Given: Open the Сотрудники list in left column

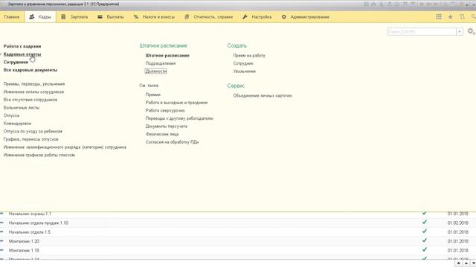Looking at the screenshot, I should [16, 63].
